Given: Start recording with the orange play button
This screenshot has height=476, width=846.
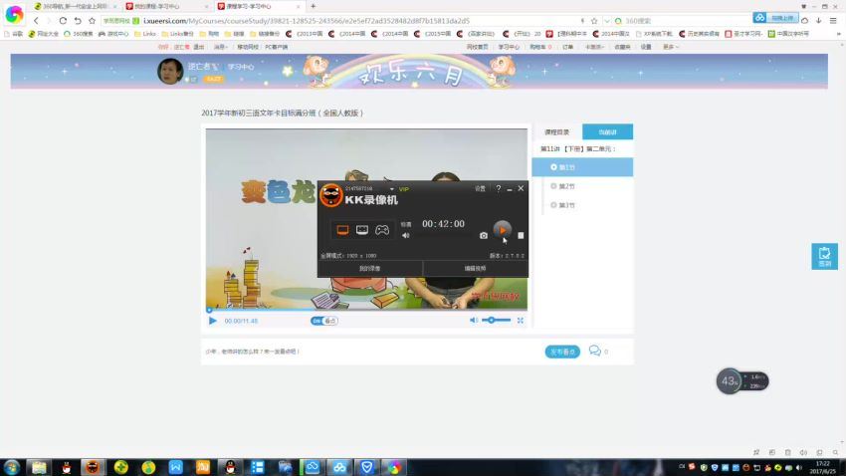Looking at the screenshot, I should click(x=503, y=230).
